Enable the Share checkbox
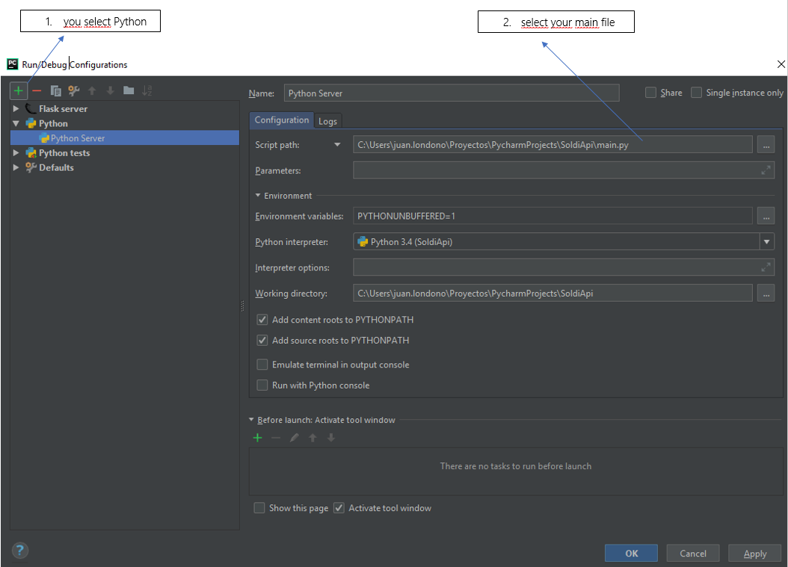 650,93
